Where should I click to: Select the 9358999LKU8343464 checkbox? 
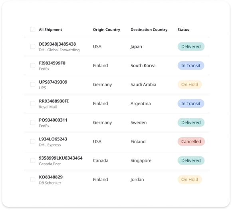(33, 160)
